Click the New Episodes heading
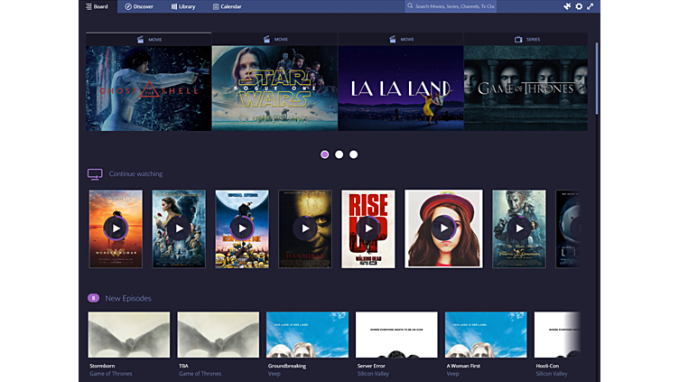The height and width of the screenshot is (382, 679). pyautogui.click(x=128, y=298)
